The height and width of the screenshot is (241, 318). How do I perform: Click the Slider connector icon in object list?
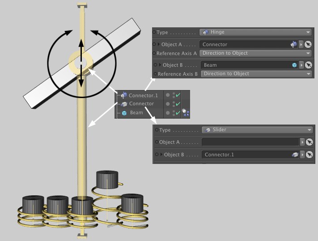[124, 104]
